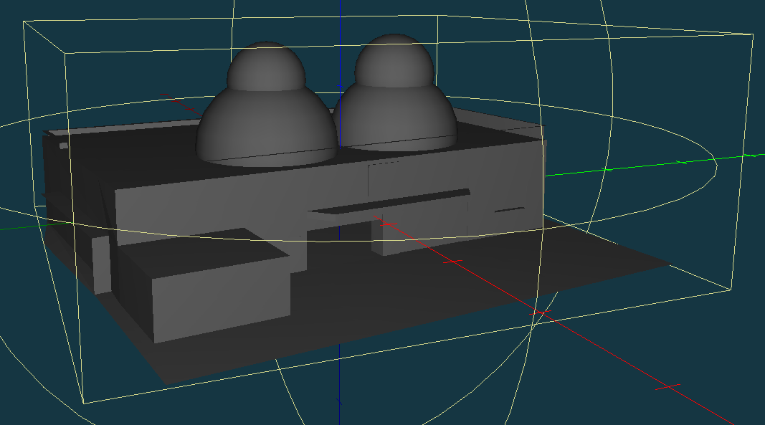This screenshot has width=765, height=425.
Task: Click the long dark slot on front face
Action: point(390,201)
